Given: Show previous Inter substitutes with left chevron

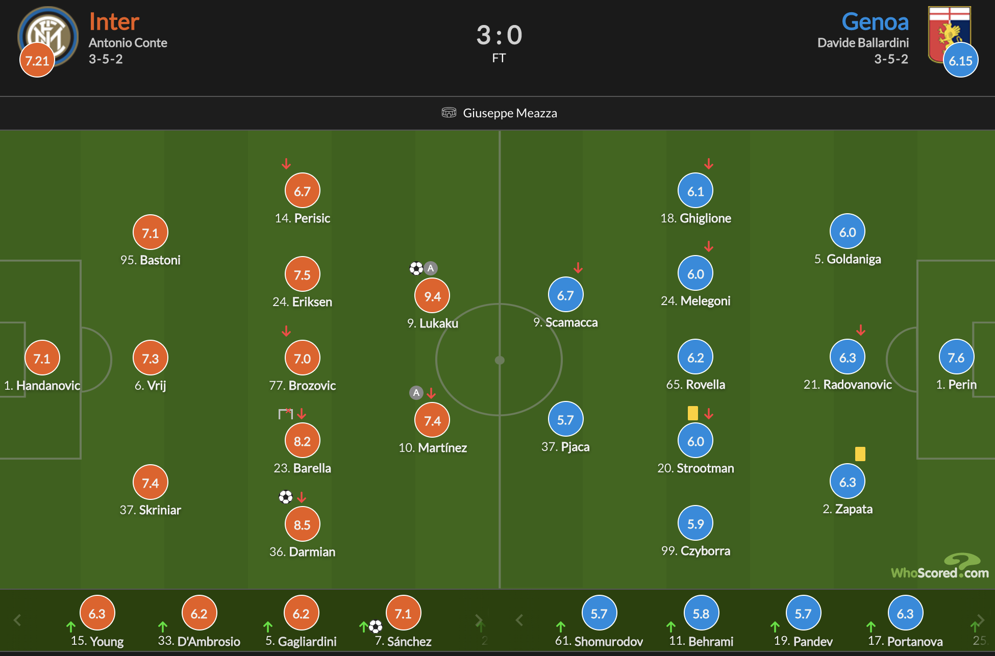Looking at the screenshot, I should (x=17, y=620).
